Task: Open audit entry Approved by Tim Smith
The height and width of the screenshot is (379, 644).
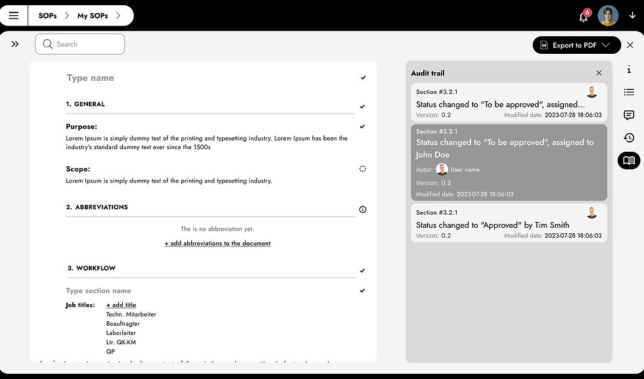Action: click(x=509, y=223)
